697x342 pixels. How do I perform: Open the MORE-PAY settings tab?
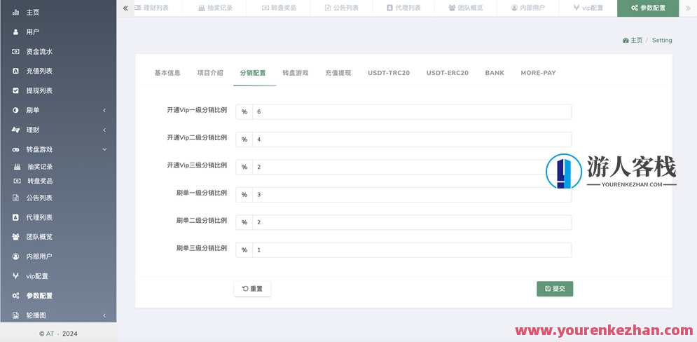coord(538,73)
